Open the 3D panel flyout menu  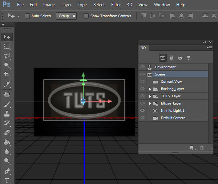coord(209,48)
